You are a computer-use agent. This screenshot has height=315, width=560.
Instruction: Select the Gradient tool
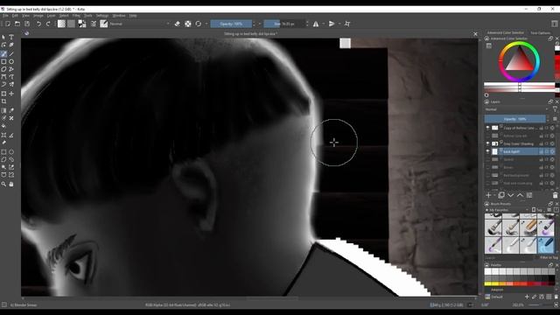[x=3, y=110]
